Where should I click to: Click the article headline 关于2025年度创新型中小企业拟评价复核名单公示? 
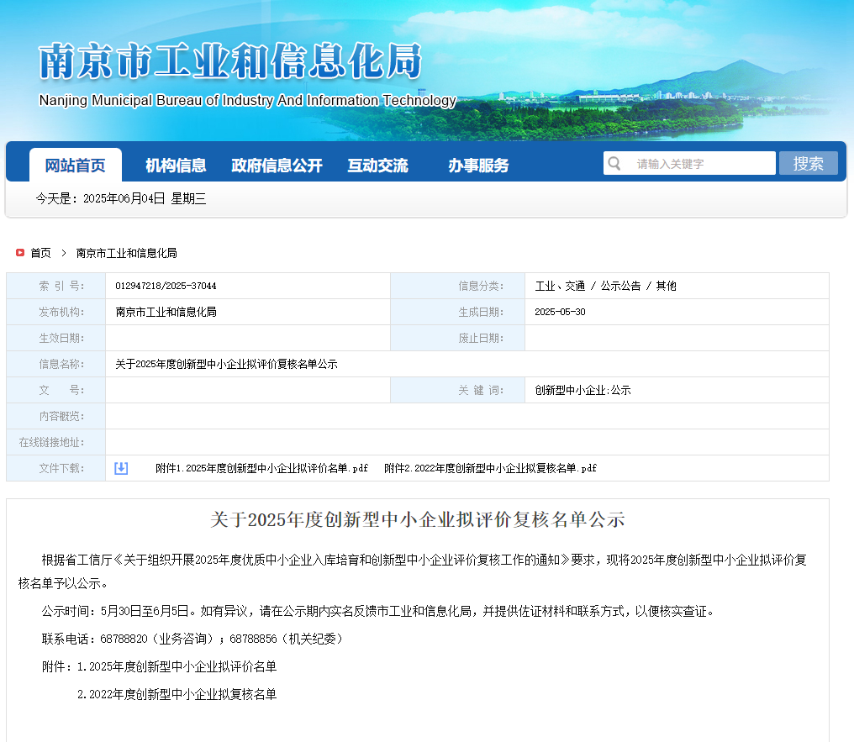tap(418, 519)
